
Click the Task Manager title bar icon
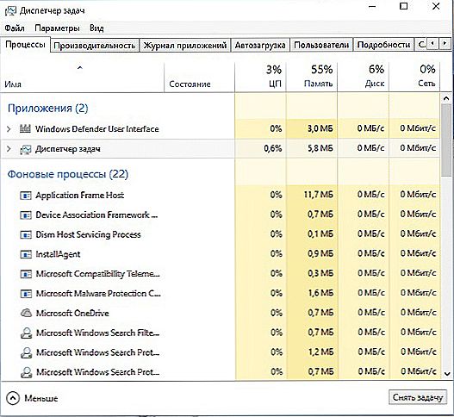(x=10, y=11)
